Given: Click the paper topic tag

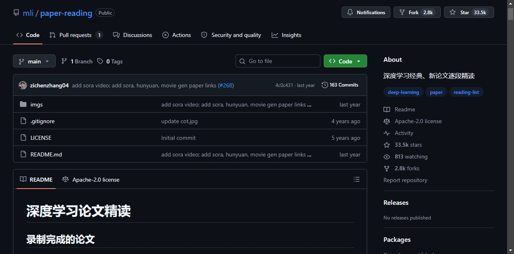Looking at the screenshot, I should tap(436, 92).
